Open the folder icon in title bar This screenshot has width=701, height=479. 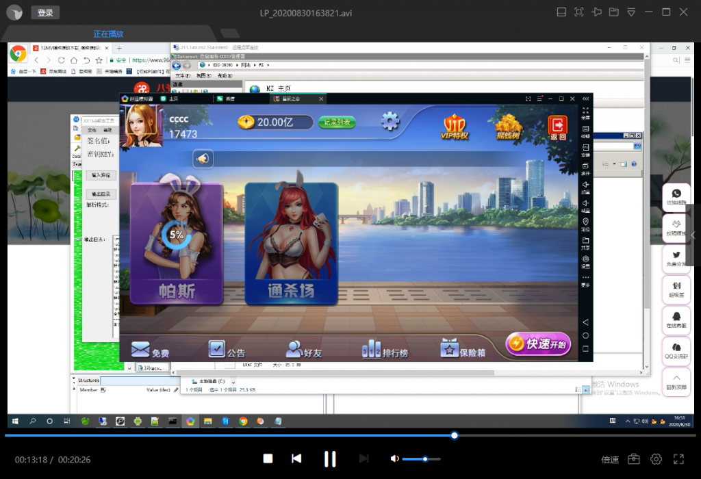[613, 12]
